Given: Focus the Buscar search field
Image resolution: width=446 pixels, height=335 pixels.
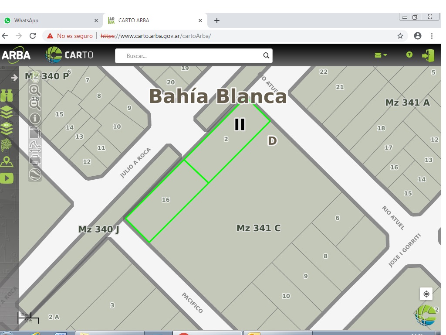Looking at the screenshot, I should pyautogui.click(x=193, y=56).
